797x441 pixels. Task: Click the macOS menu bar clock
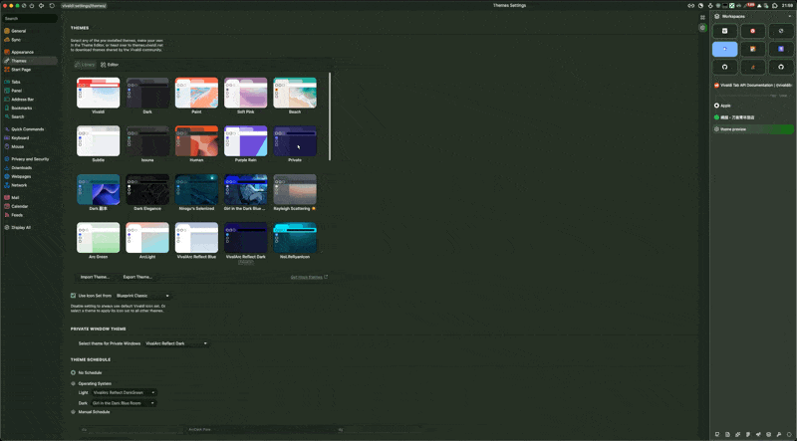pyautogui.click(x=787, y=6)
